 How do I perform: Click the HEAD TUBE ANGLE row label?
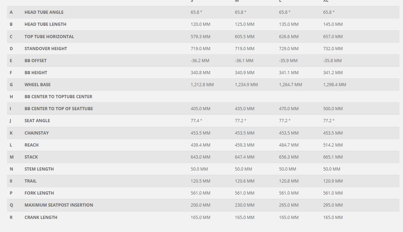pyautogui.click(x=44, y=12)
